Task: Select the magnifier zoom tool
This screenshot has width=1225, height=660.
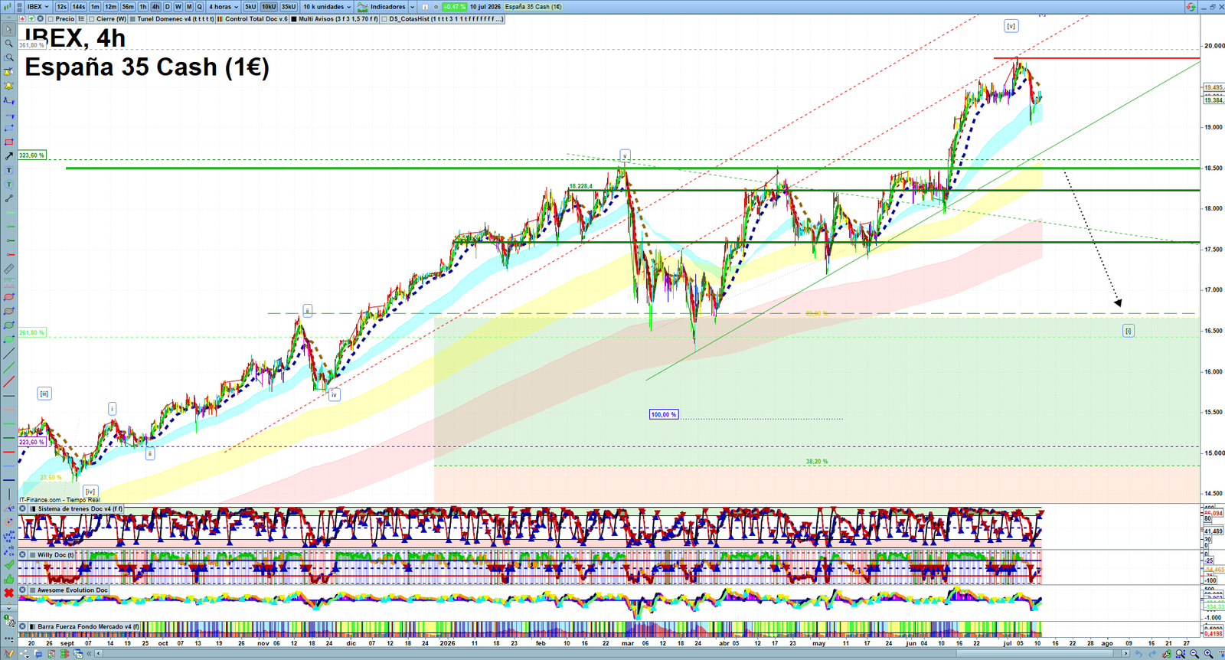Action: tap(9, 44)
